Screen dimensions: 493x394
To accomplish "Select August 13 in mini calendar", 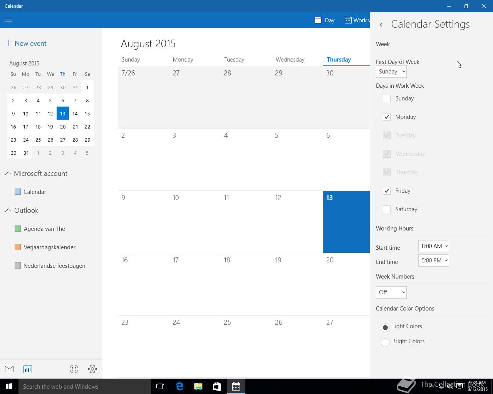I will coord(62,114).
